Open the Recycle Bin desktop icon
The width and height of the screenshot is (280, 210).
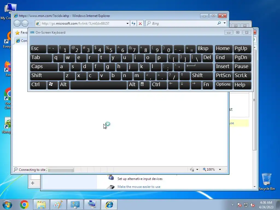(266, 182)
